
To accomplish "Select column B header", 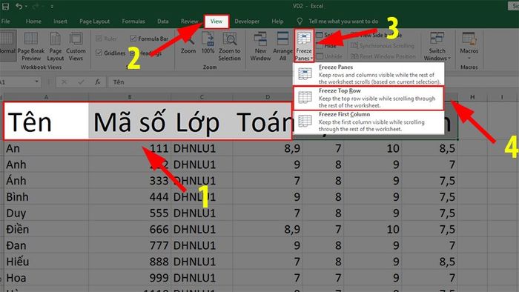I will tap(130, 97).
